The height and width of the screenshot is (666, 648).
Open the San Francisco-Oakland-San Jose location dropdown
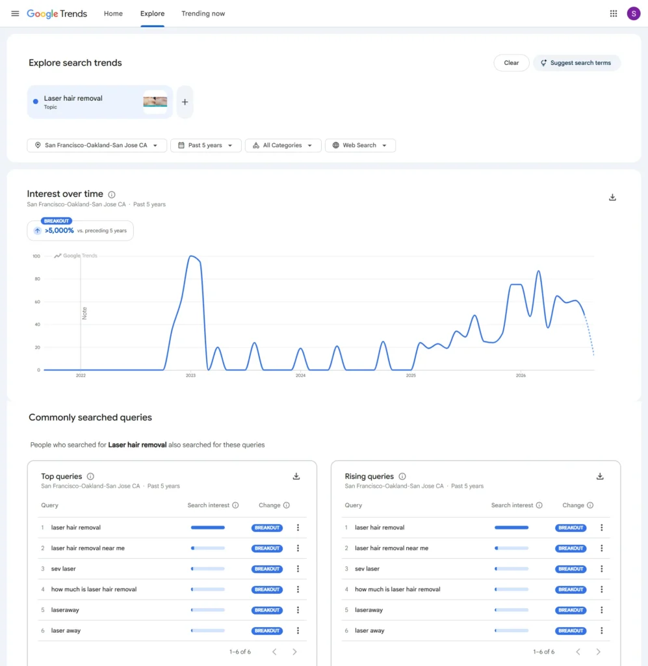[97, 145]
